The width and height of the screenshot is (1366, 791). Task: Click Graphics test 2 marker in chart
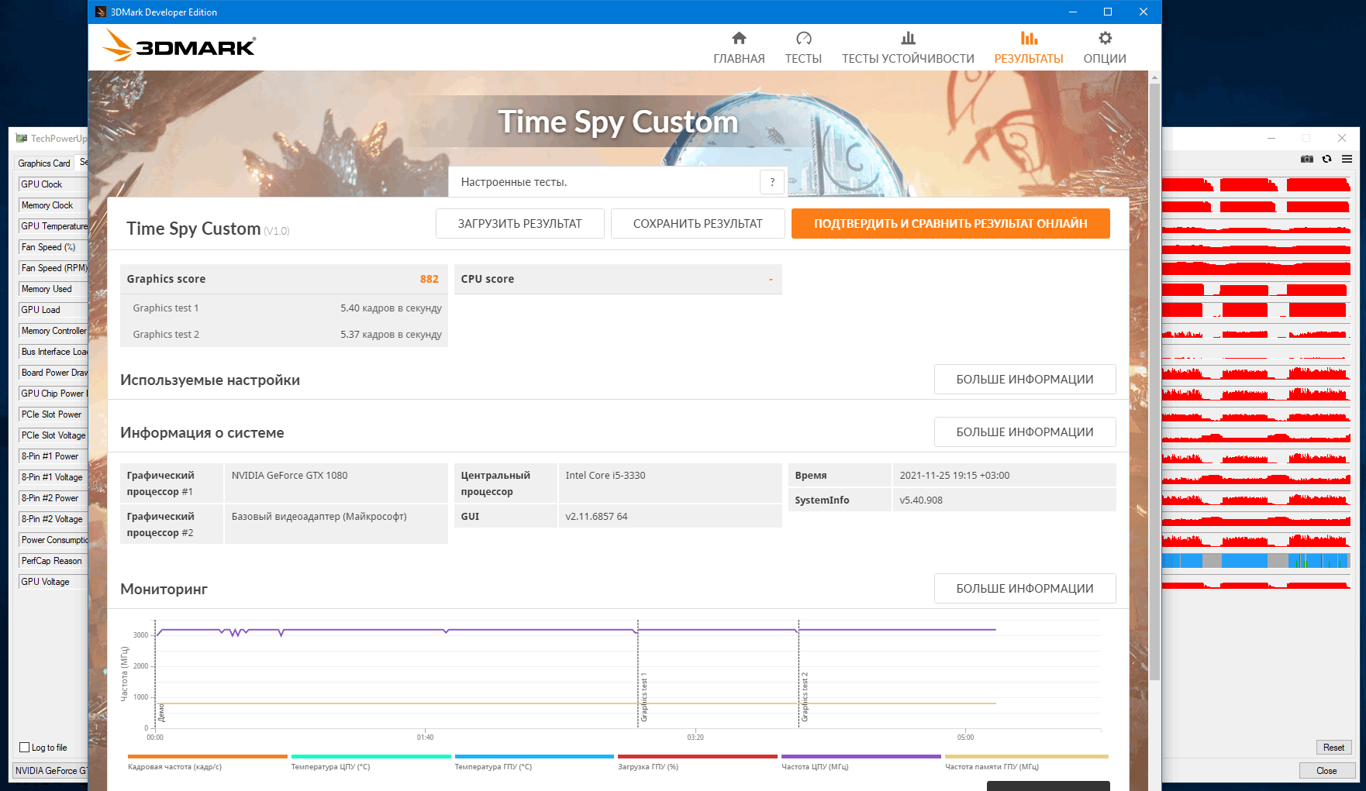coord(805,697)
